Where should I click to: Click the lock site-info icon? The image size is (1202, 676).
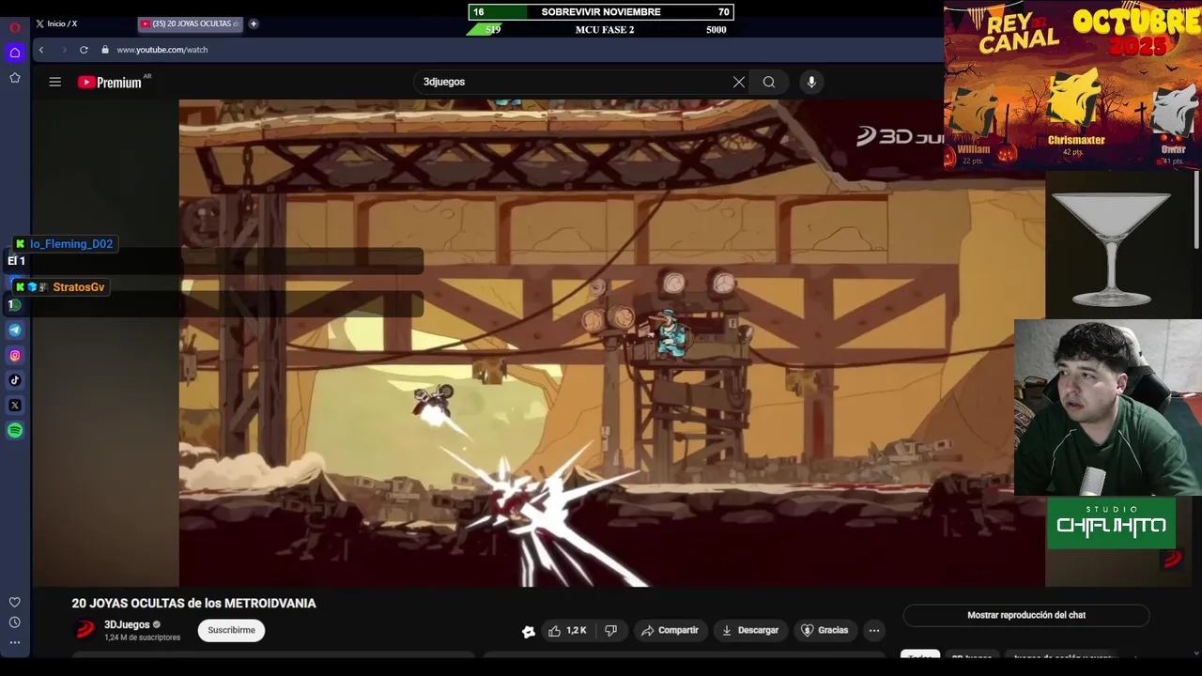(105, 50)
